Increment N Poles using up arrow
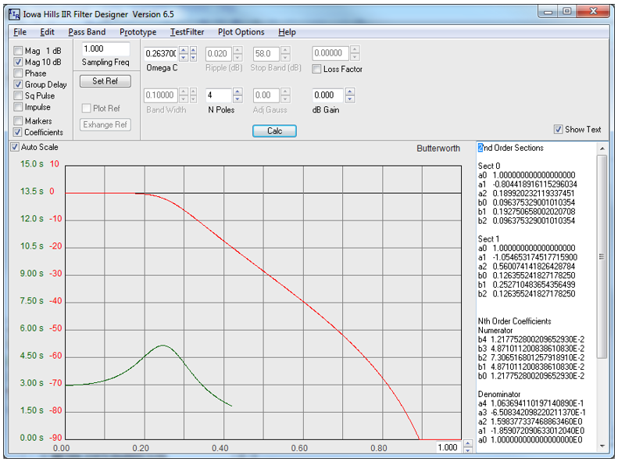 pyautogui.click(x=238, y=91)
